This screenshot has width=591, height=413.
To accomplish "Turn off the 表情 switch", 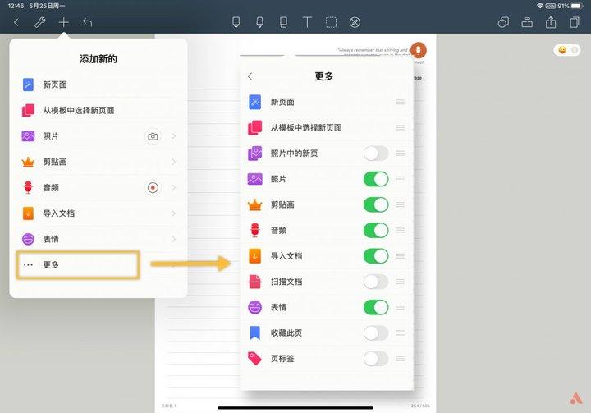I will click(x=376, y=307).
